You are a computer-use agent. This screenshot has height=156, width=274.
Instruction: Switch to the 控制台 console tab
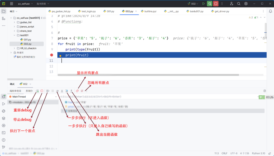tap(29, 91)
